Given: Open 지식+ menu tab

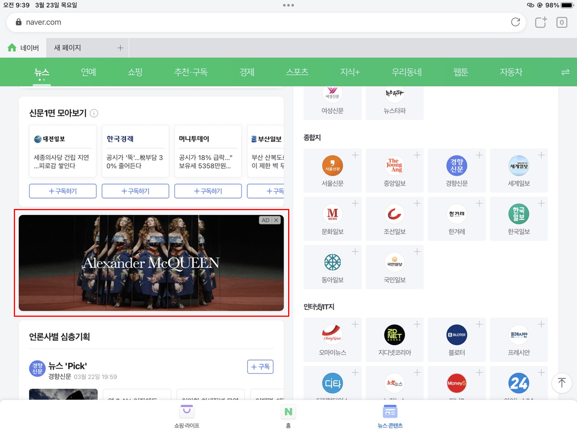Looking at the screenshot, I should coord(350,72).
